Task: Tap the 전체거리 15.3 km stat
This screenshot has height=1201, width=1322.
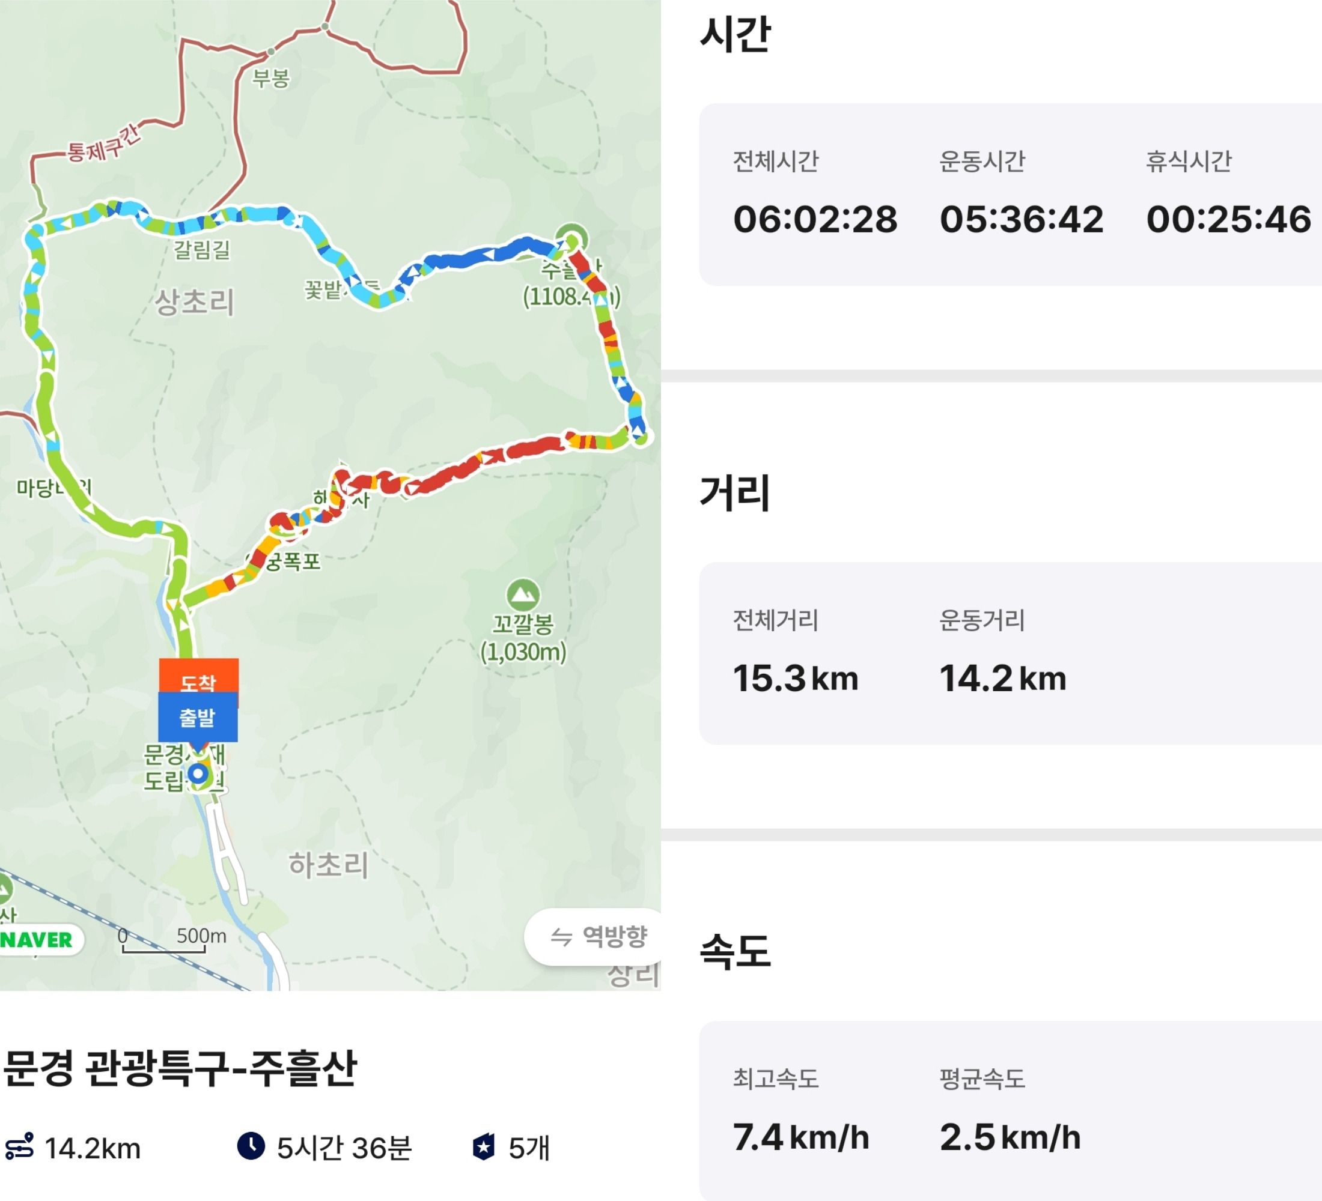Action: pos(796,678)
